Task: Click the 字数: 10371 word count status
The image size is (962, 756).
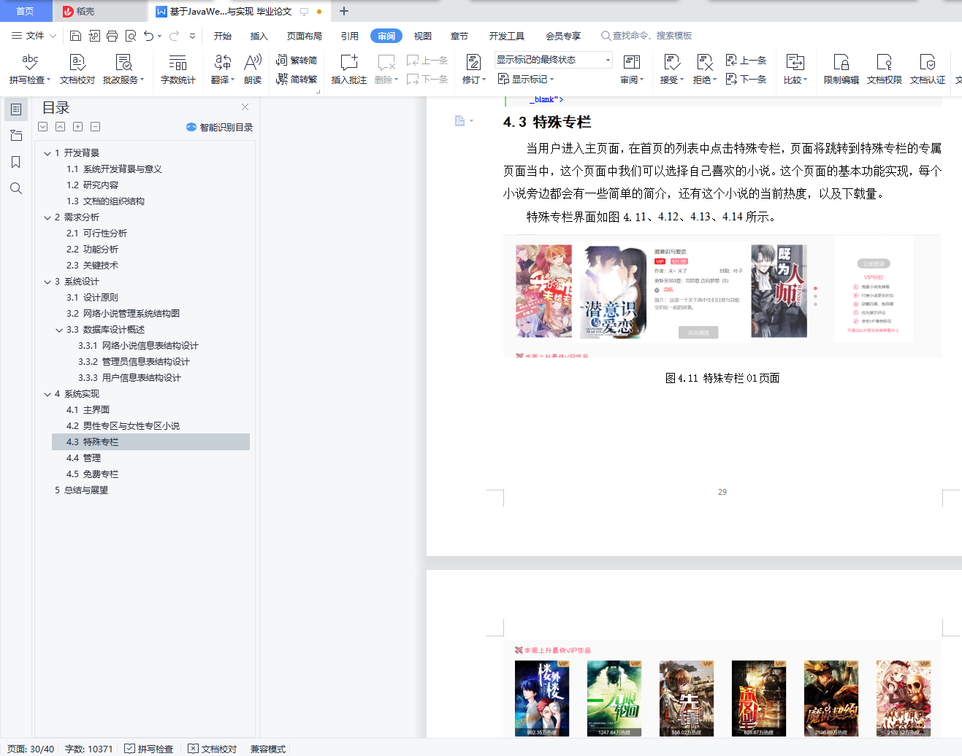Action: tap(89, 749)
